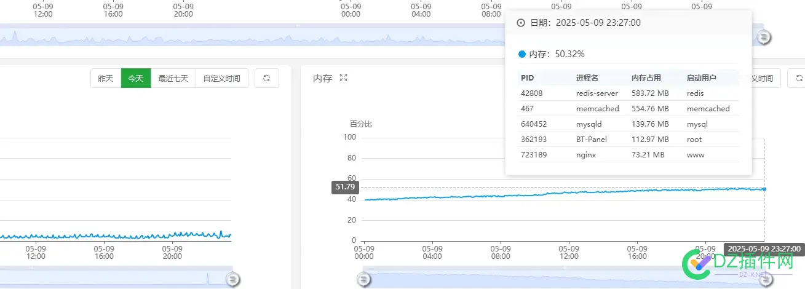Click the www user cell
The width and height of the screenshot is (805, 289).
tap(695, 155)
